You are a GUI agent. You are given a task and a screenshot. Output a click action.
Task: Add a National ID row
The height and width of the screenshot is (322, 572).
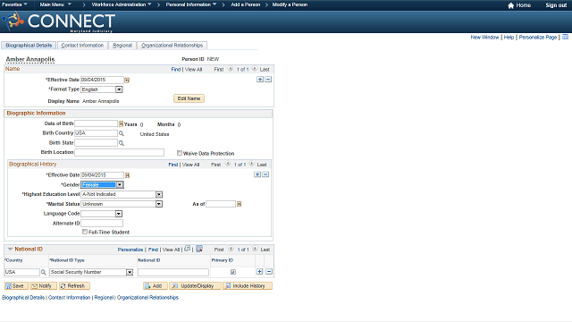point(259,272)
